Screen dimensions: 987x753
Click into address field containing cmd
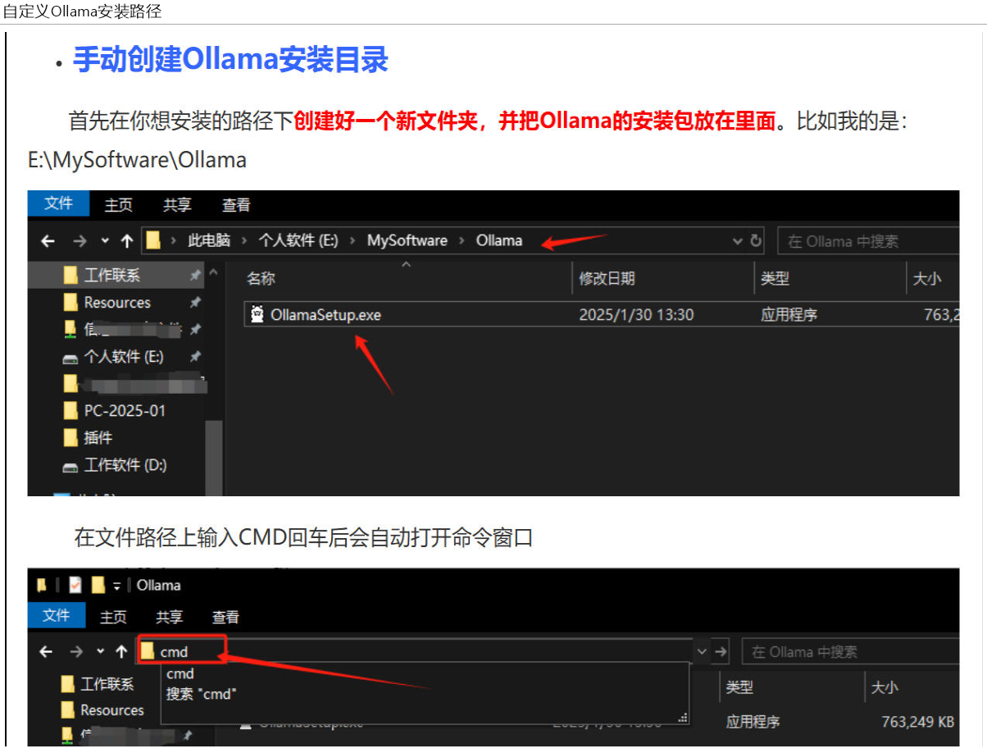(414, 651)
